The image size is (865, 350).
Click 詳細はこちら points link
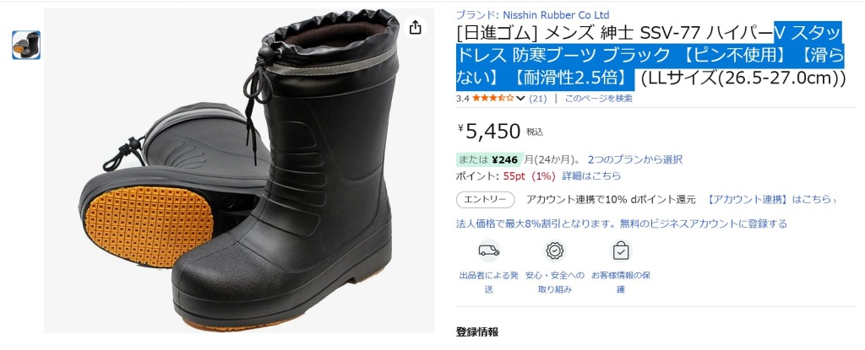tap(591, 175)
